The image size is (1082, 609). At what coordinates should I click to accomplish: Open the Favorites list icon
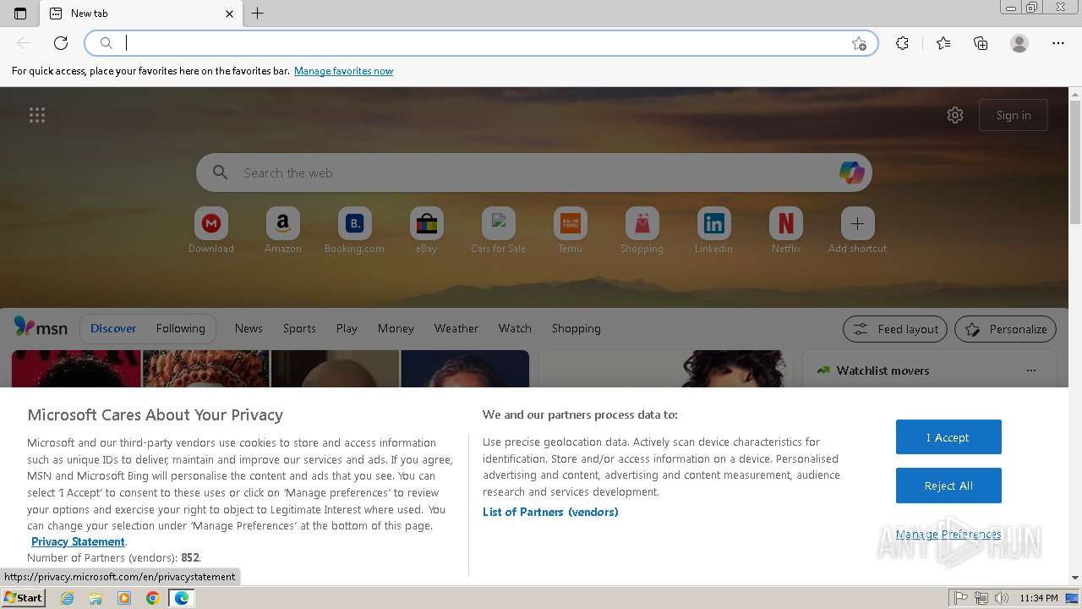point(943,43)
